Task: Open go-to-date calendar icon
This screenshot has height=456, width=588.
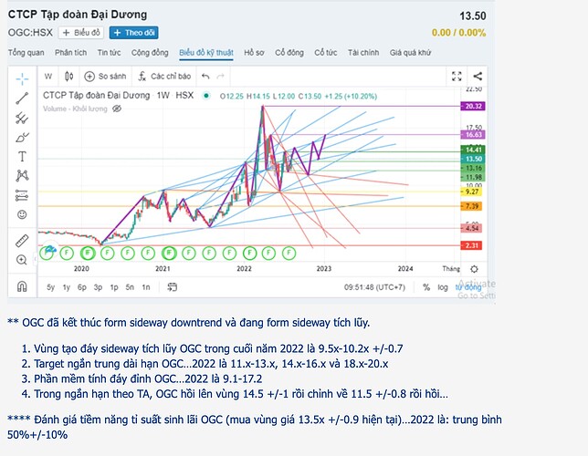Action: 173,287
